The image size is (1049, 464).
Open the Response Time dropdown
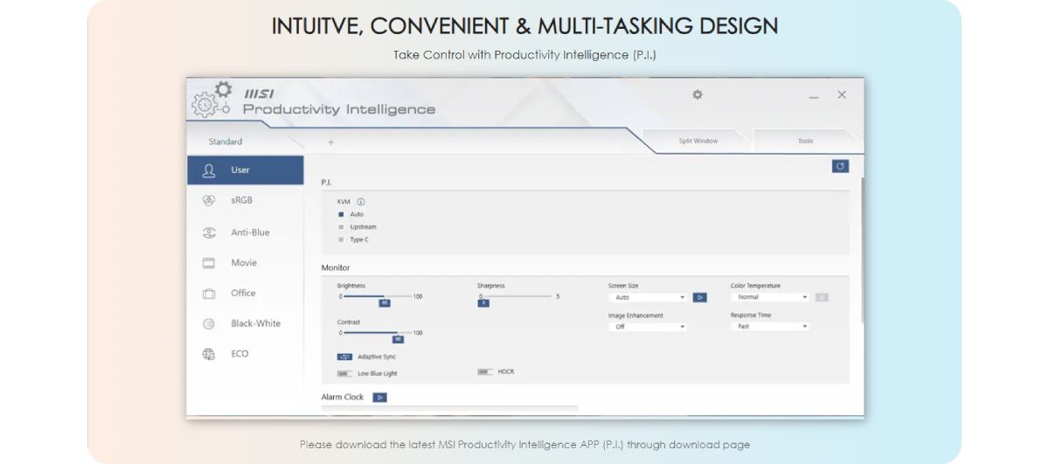coord(770,327)
